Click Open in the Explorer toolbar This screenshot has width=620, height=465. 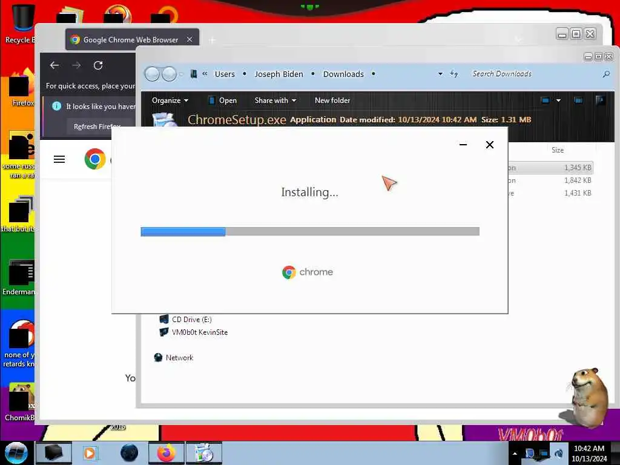(223, 101)
